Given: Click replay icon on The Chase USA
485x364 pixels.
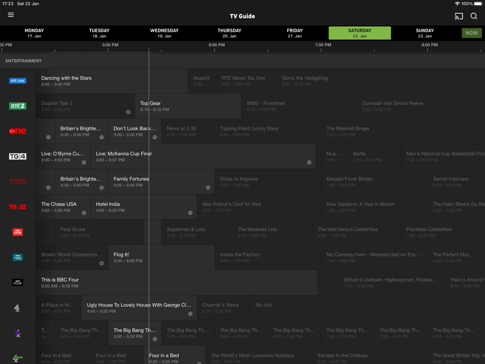Looking at the screenshot, I should 84,213.
